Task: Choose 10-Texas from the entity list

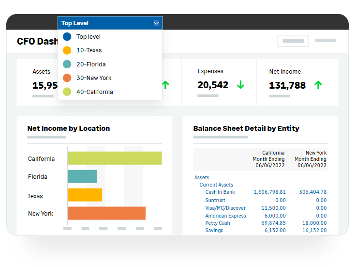Action: click(89, 50)
